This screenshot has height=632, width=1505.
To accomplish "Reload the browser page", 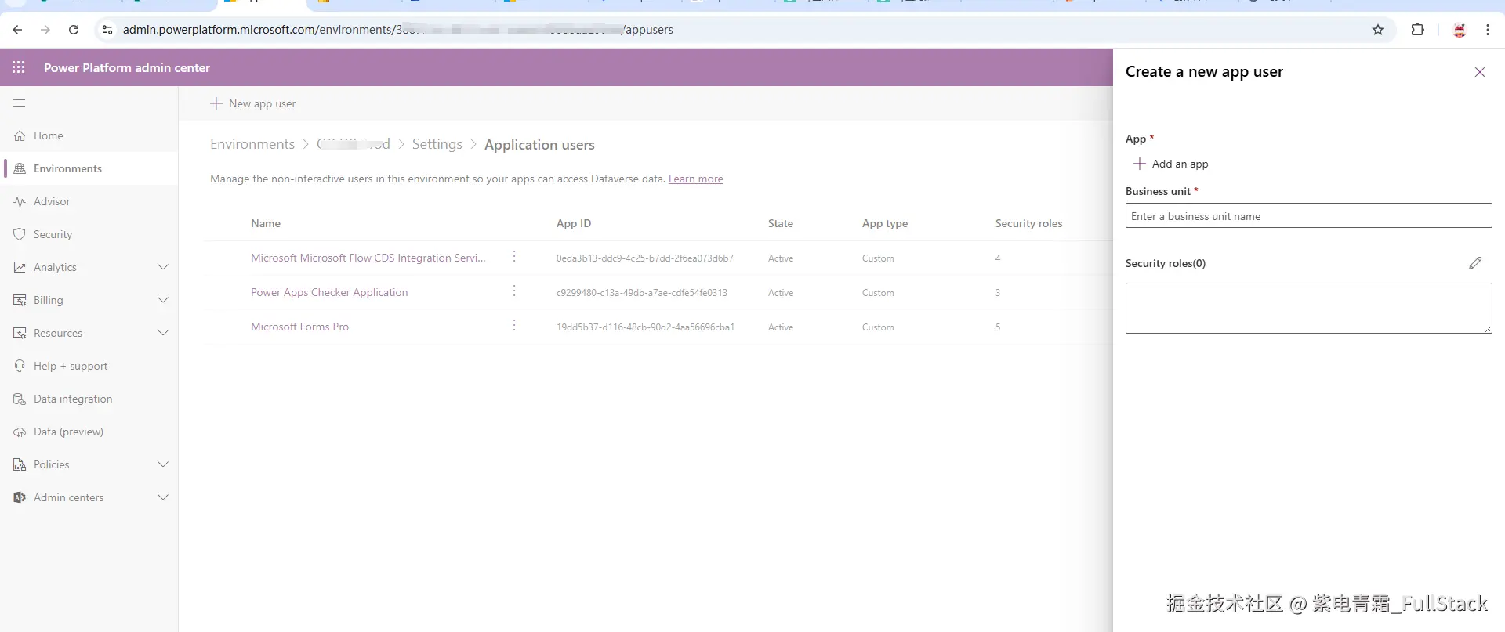I will tap(74, 30).
